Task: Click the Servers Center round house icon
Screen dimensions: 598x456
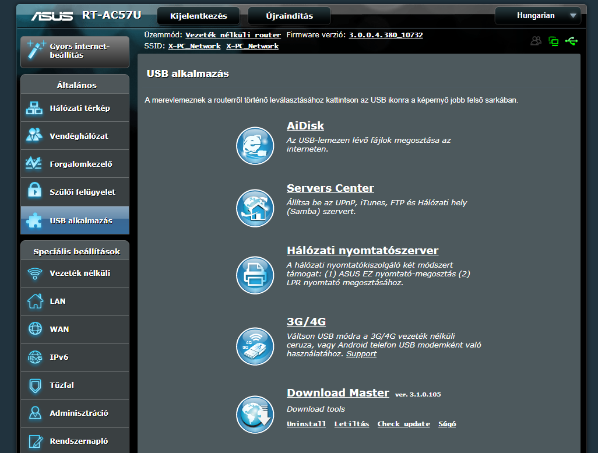Action: tap(255, 208)
